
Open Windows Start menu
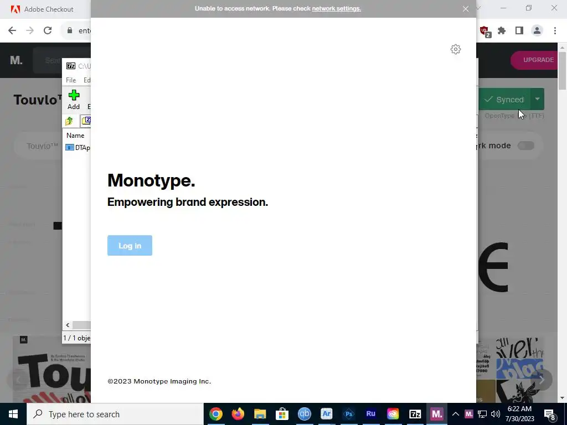click(x=13, y=414)
